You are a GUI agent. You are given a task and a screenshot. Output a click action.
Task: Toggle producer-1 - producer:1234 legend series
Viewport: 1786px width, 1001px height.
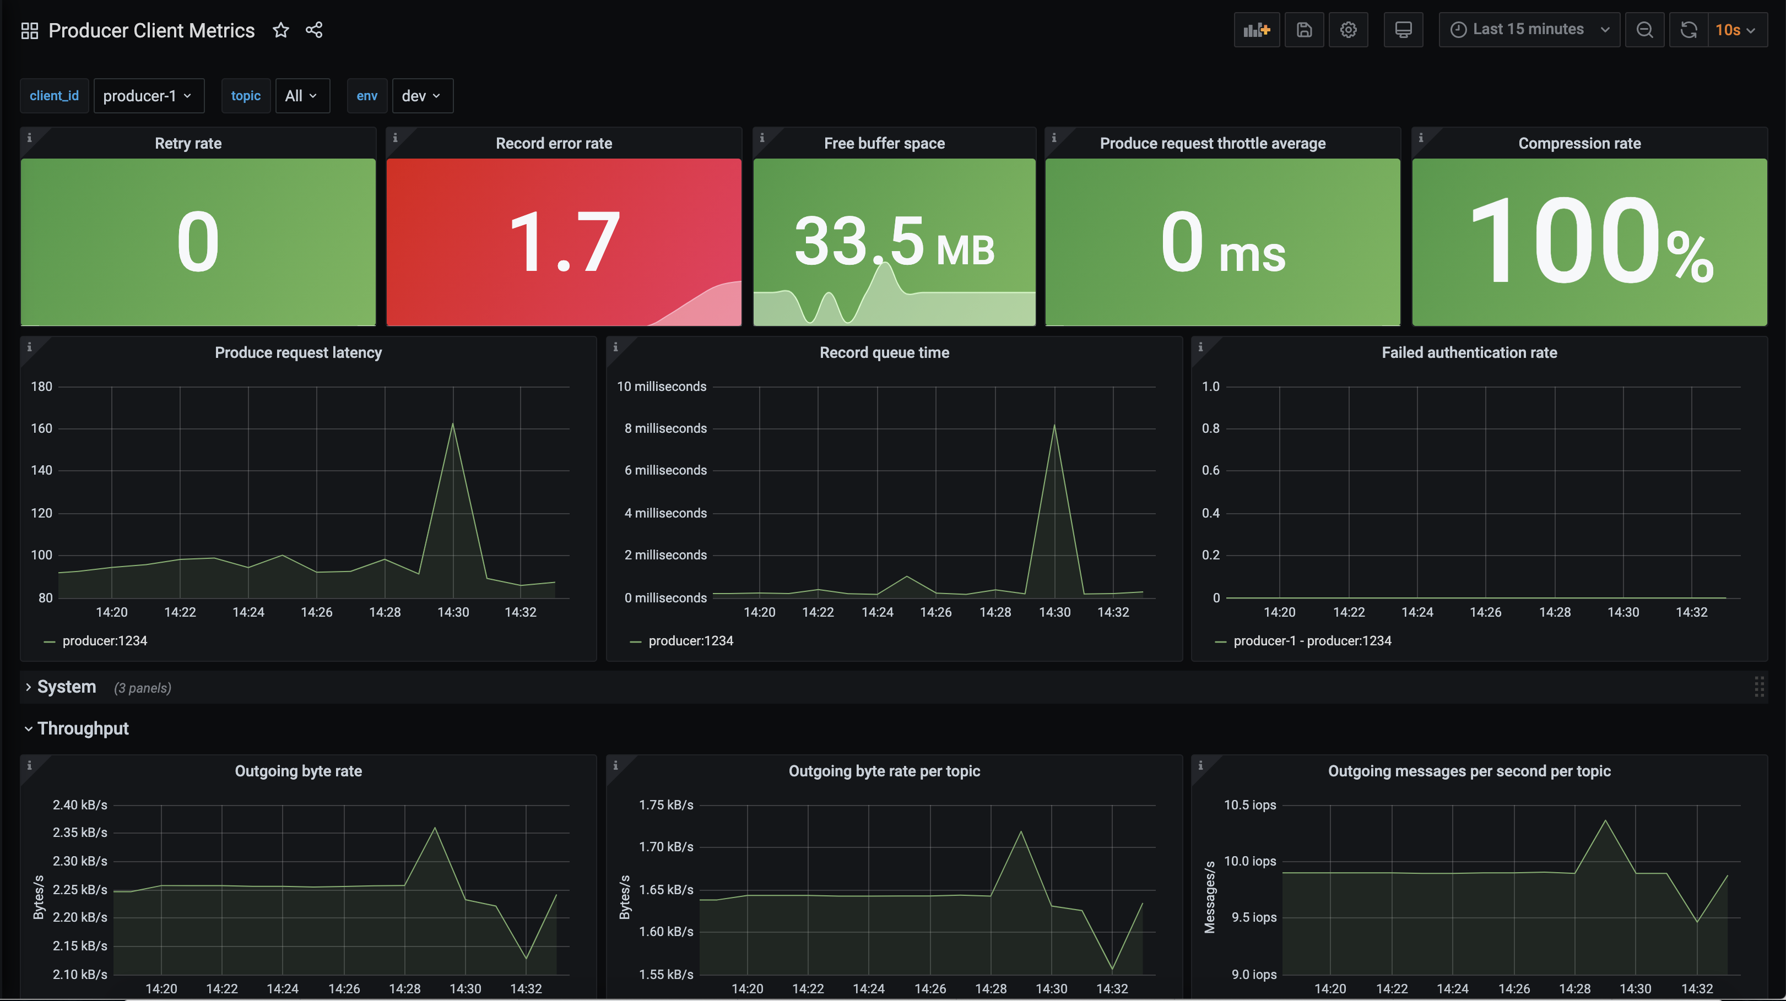(1311, 641)
